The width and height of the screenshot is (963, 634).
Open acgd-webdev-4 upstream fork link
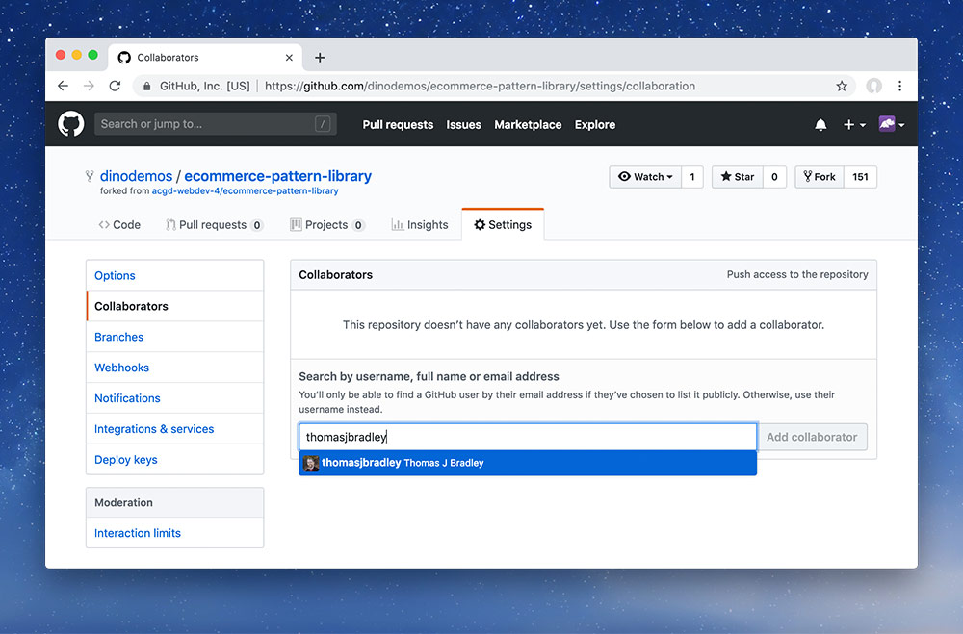pyautogui.click(x=245, y=190)
